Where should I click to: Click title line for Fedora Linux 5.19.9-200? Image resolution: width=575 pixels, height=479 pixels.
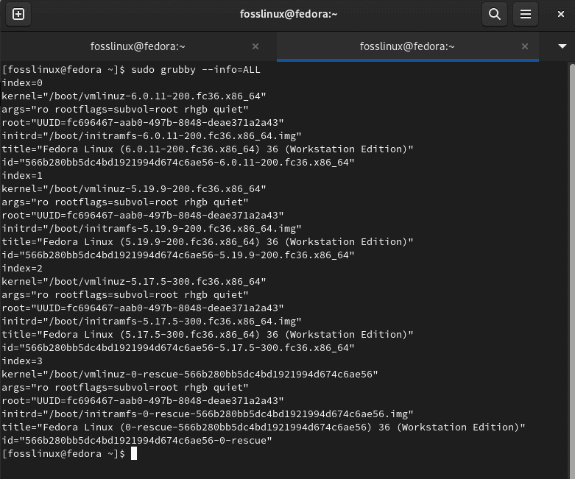(x=207, y=241)
